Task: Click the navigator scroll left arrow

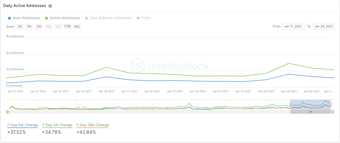Action: [x=8, y=112]
